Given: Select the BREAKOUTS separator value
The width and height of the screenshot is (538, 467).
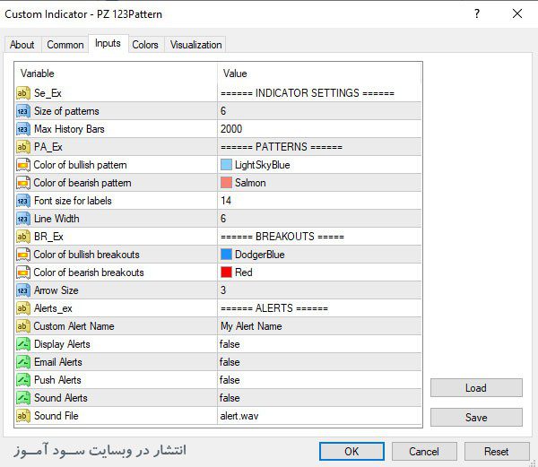Looking at the screenshot, I should 282,237.
